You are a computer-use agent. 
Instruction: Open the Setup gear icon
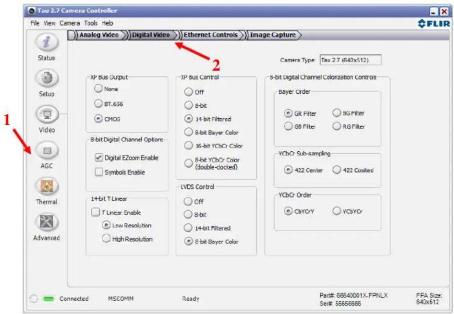click(x=47, y=78)
